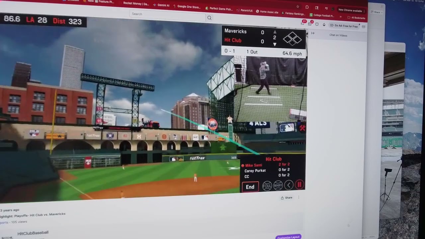Open the inbox icon with 3 badge
This screenshot has width=425, height=239.
click(310, 24)
